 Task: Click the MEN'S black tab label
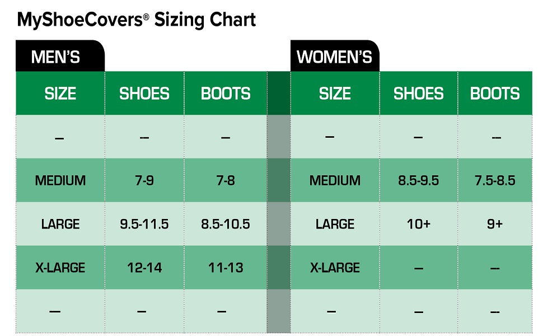(56, 57)
